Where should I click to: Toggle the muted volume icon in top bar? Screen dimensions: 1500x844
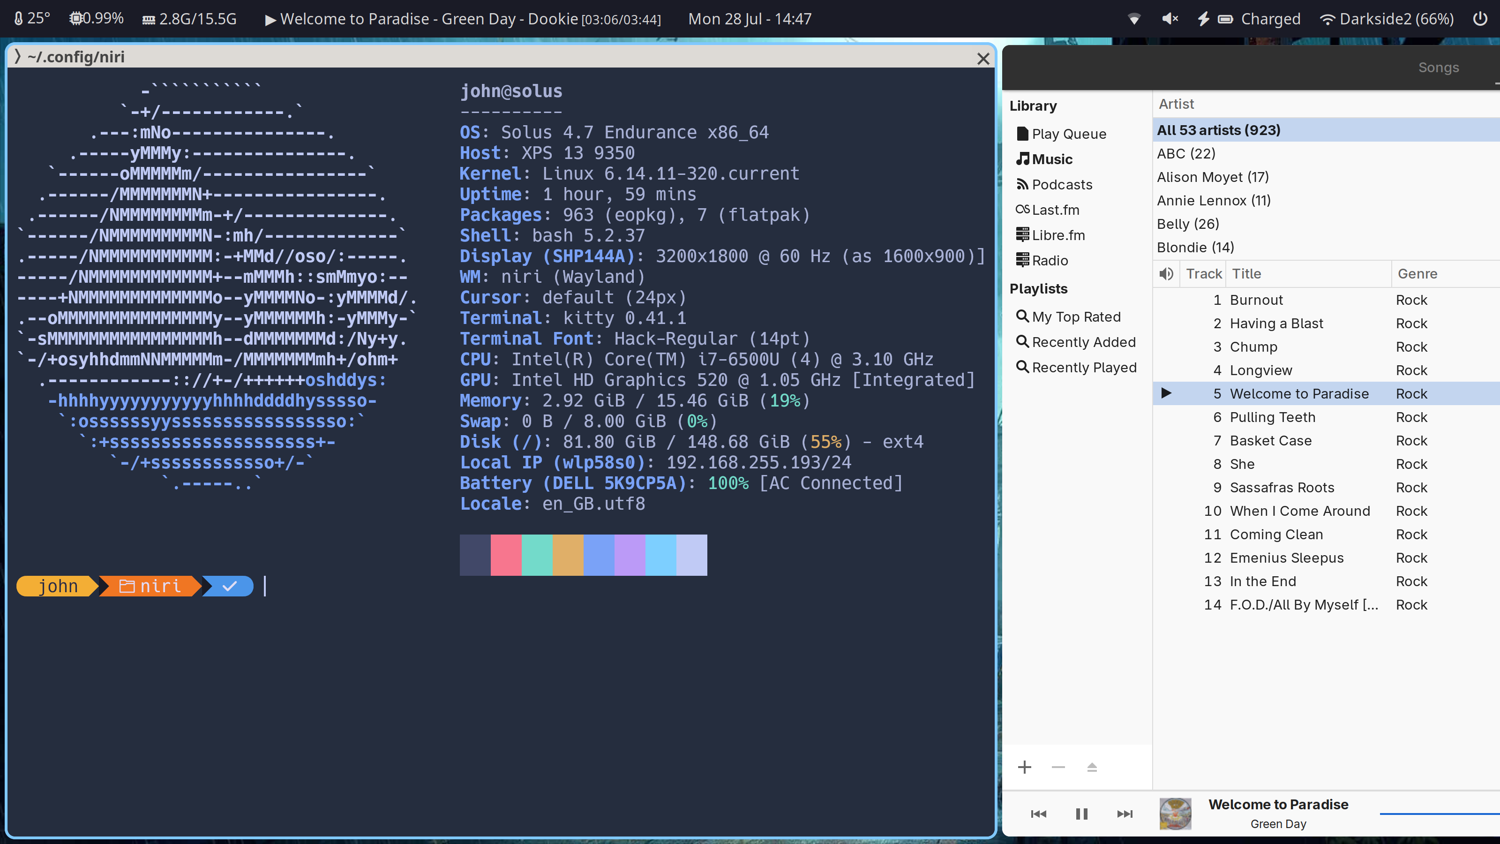[x=1170, y=19]
